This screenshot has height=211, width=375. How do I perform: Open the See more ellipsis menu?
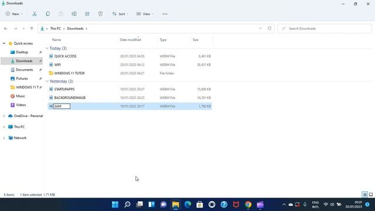pyautogui.click(x=165, y=14)
